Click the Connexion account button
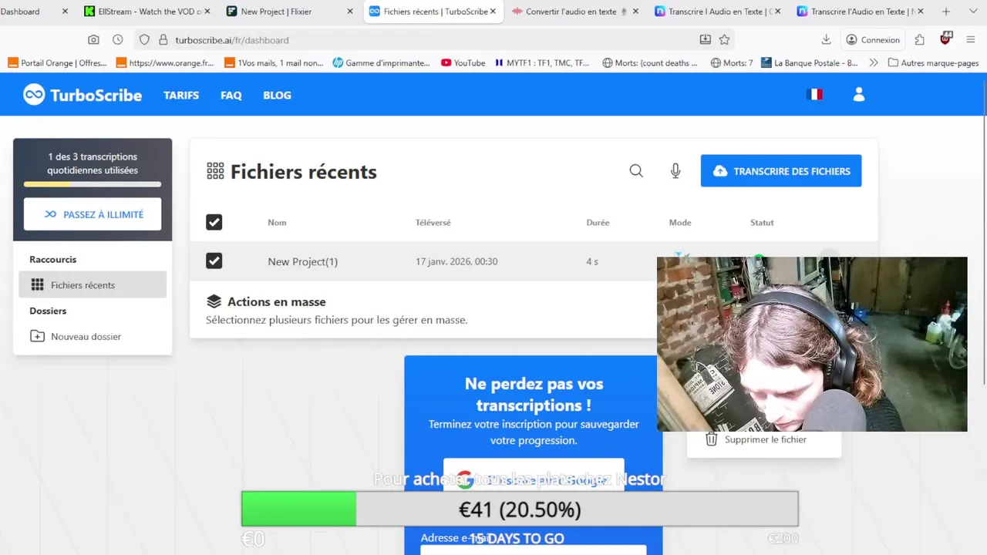Image resolution: width=987 pixels, height=555 pixels. click(873, 39)
